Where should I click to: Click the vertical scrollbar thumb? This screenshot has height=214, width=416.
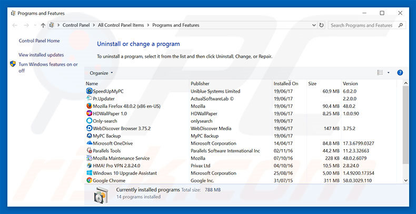[405, 125]
